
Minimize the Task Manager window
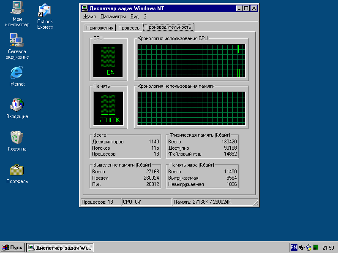click(239, 8)
